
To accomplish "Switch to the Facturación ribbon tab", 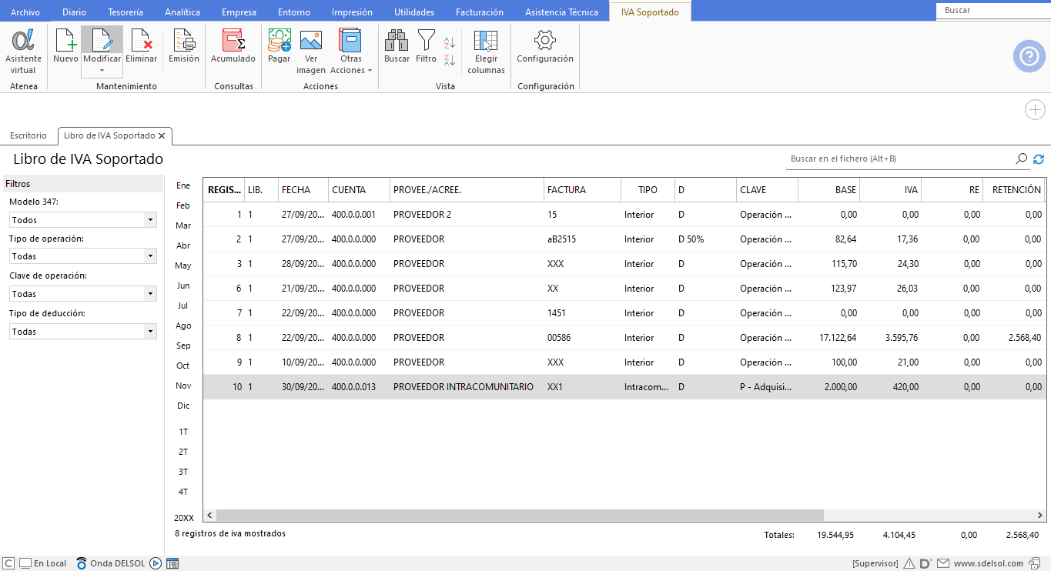I will pyautogui.click(x=480, y=12).
